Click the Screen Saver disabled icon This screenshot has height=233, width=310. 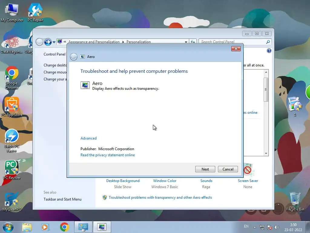pyautogui.click(x=249, y=170)
